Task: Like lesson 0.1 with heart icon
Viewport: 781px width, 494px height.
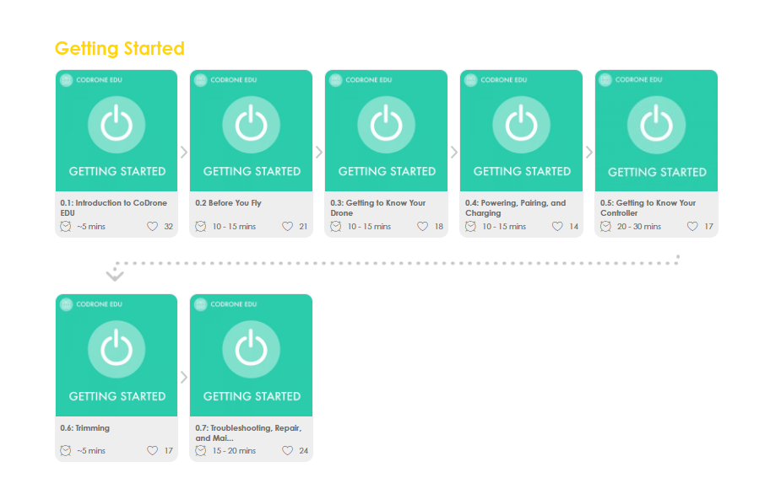Action: (153, 227)
